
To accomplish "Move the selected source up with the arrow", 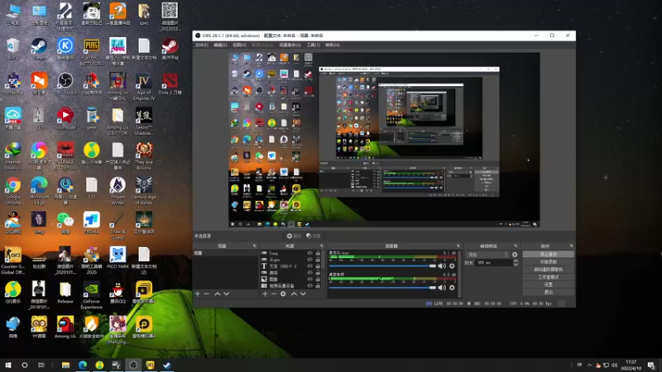I will pos(294,293).
